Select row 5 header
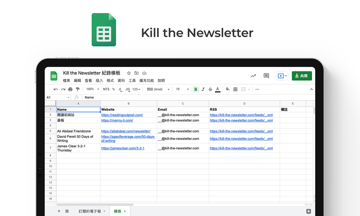The width and height of the screenshot is (360, 216). tap(51, 131)
